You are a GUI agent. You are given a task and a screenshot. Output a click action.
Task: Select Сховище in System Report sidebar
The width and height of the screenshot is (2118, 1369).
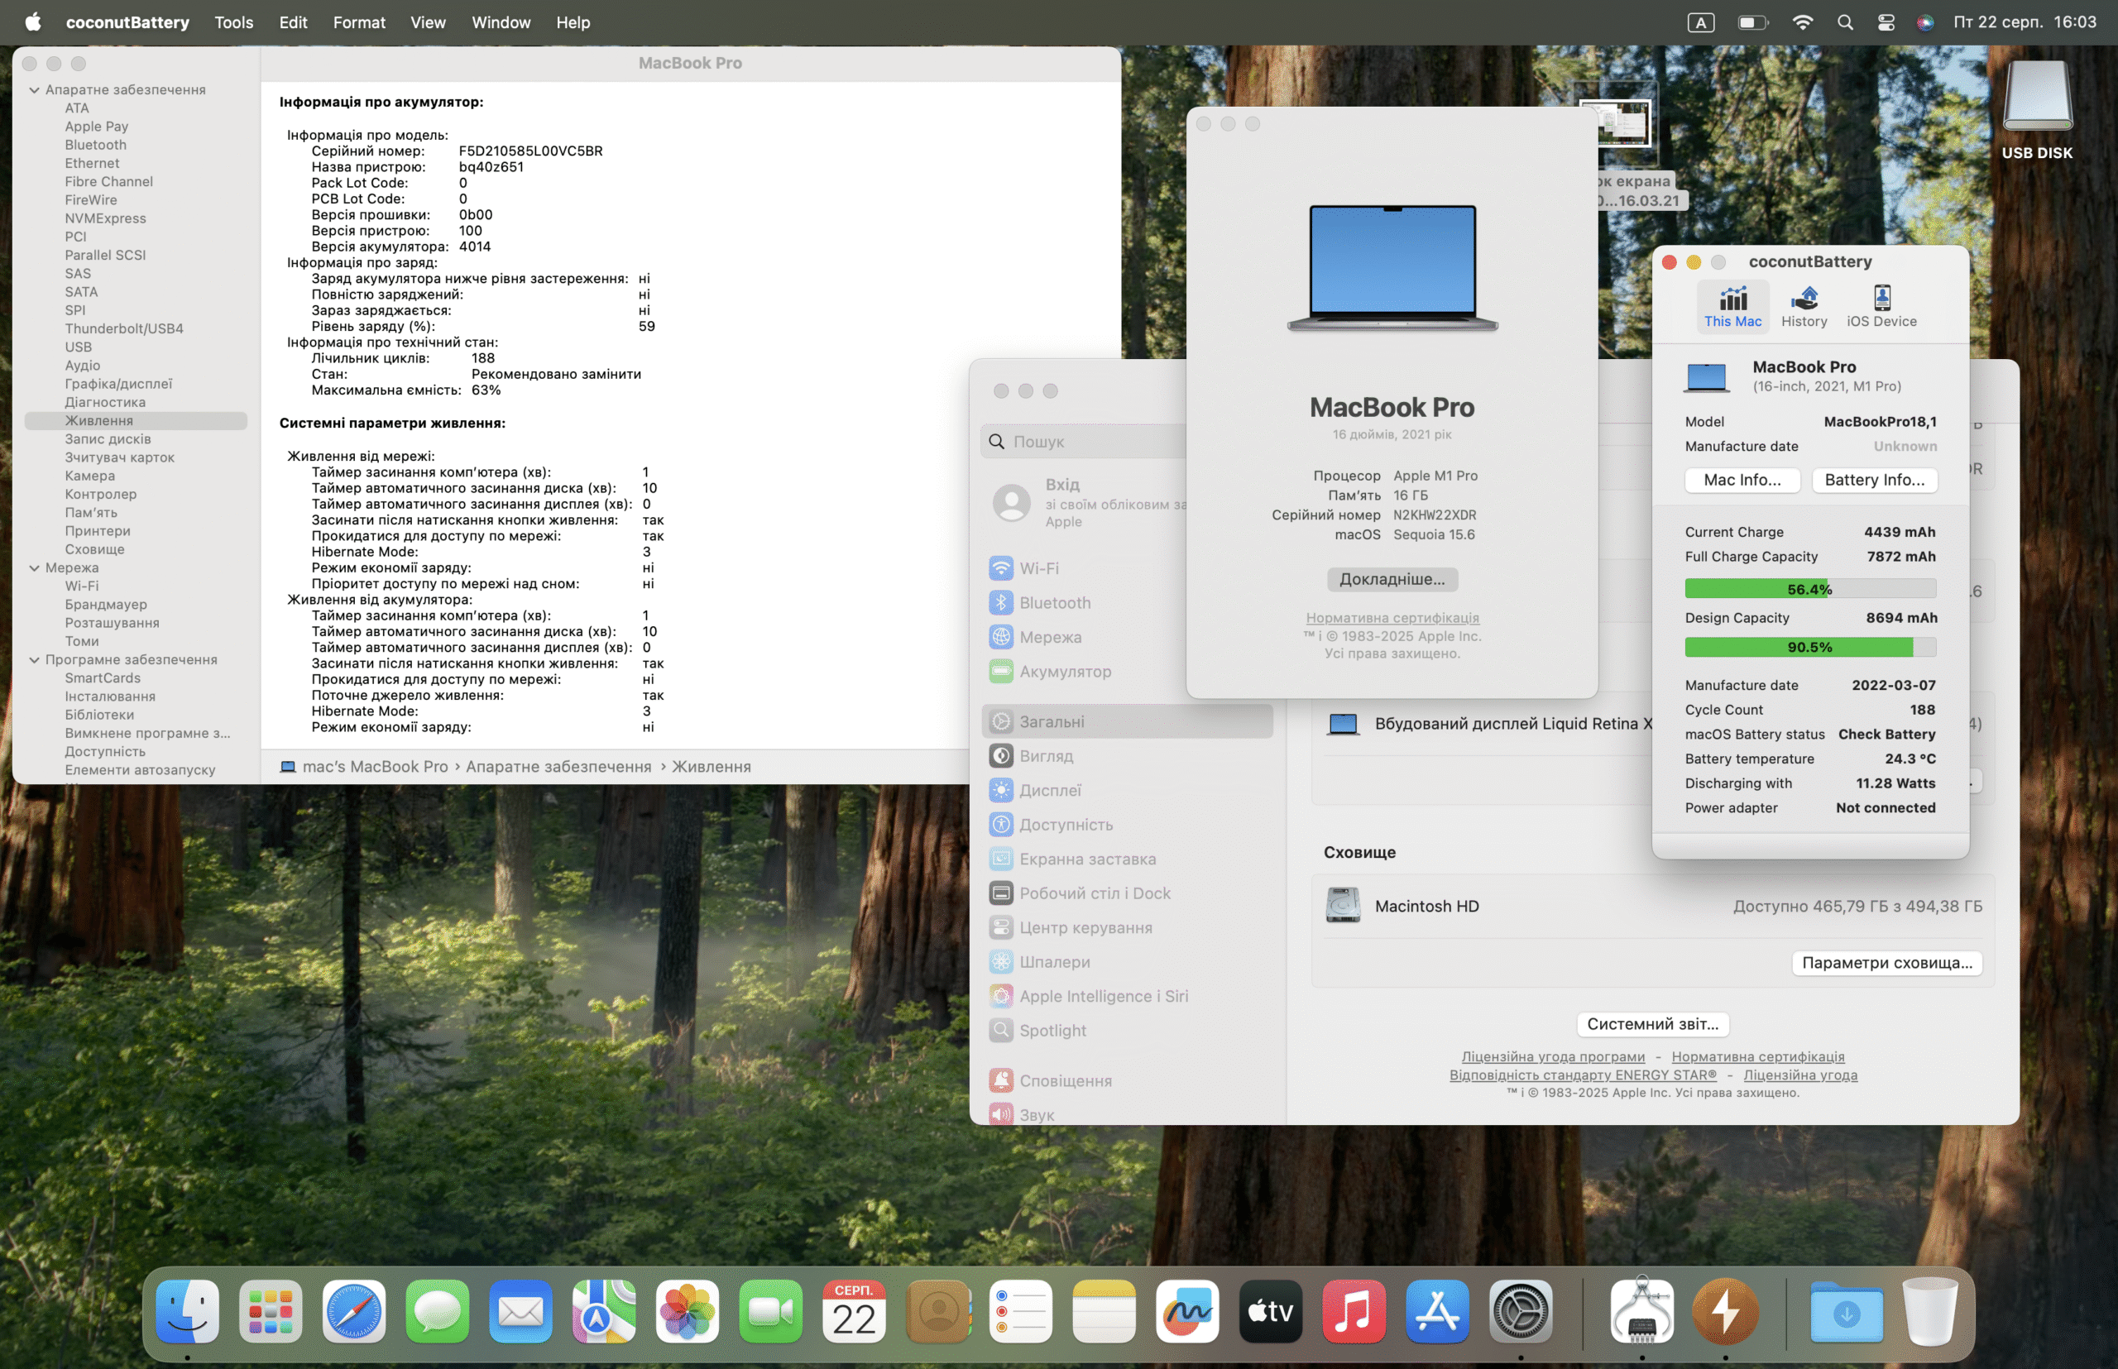tap(94, 549)
